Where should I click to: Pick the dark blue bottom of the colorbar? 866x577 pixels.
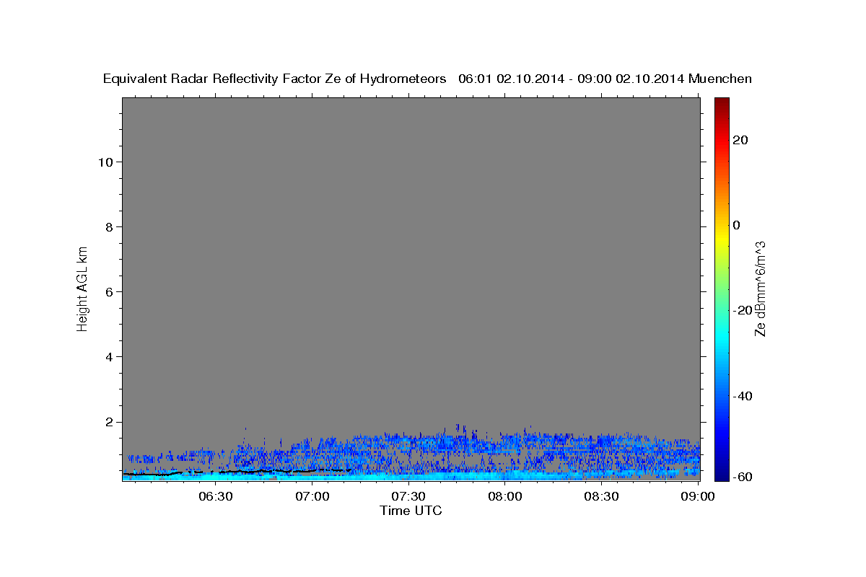pos(722,475)
